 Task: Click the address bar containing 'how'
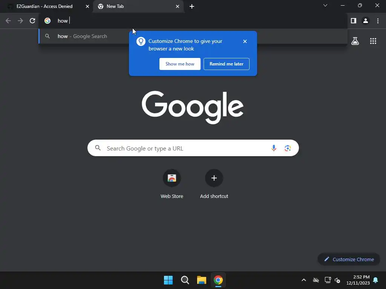point(193,21)
